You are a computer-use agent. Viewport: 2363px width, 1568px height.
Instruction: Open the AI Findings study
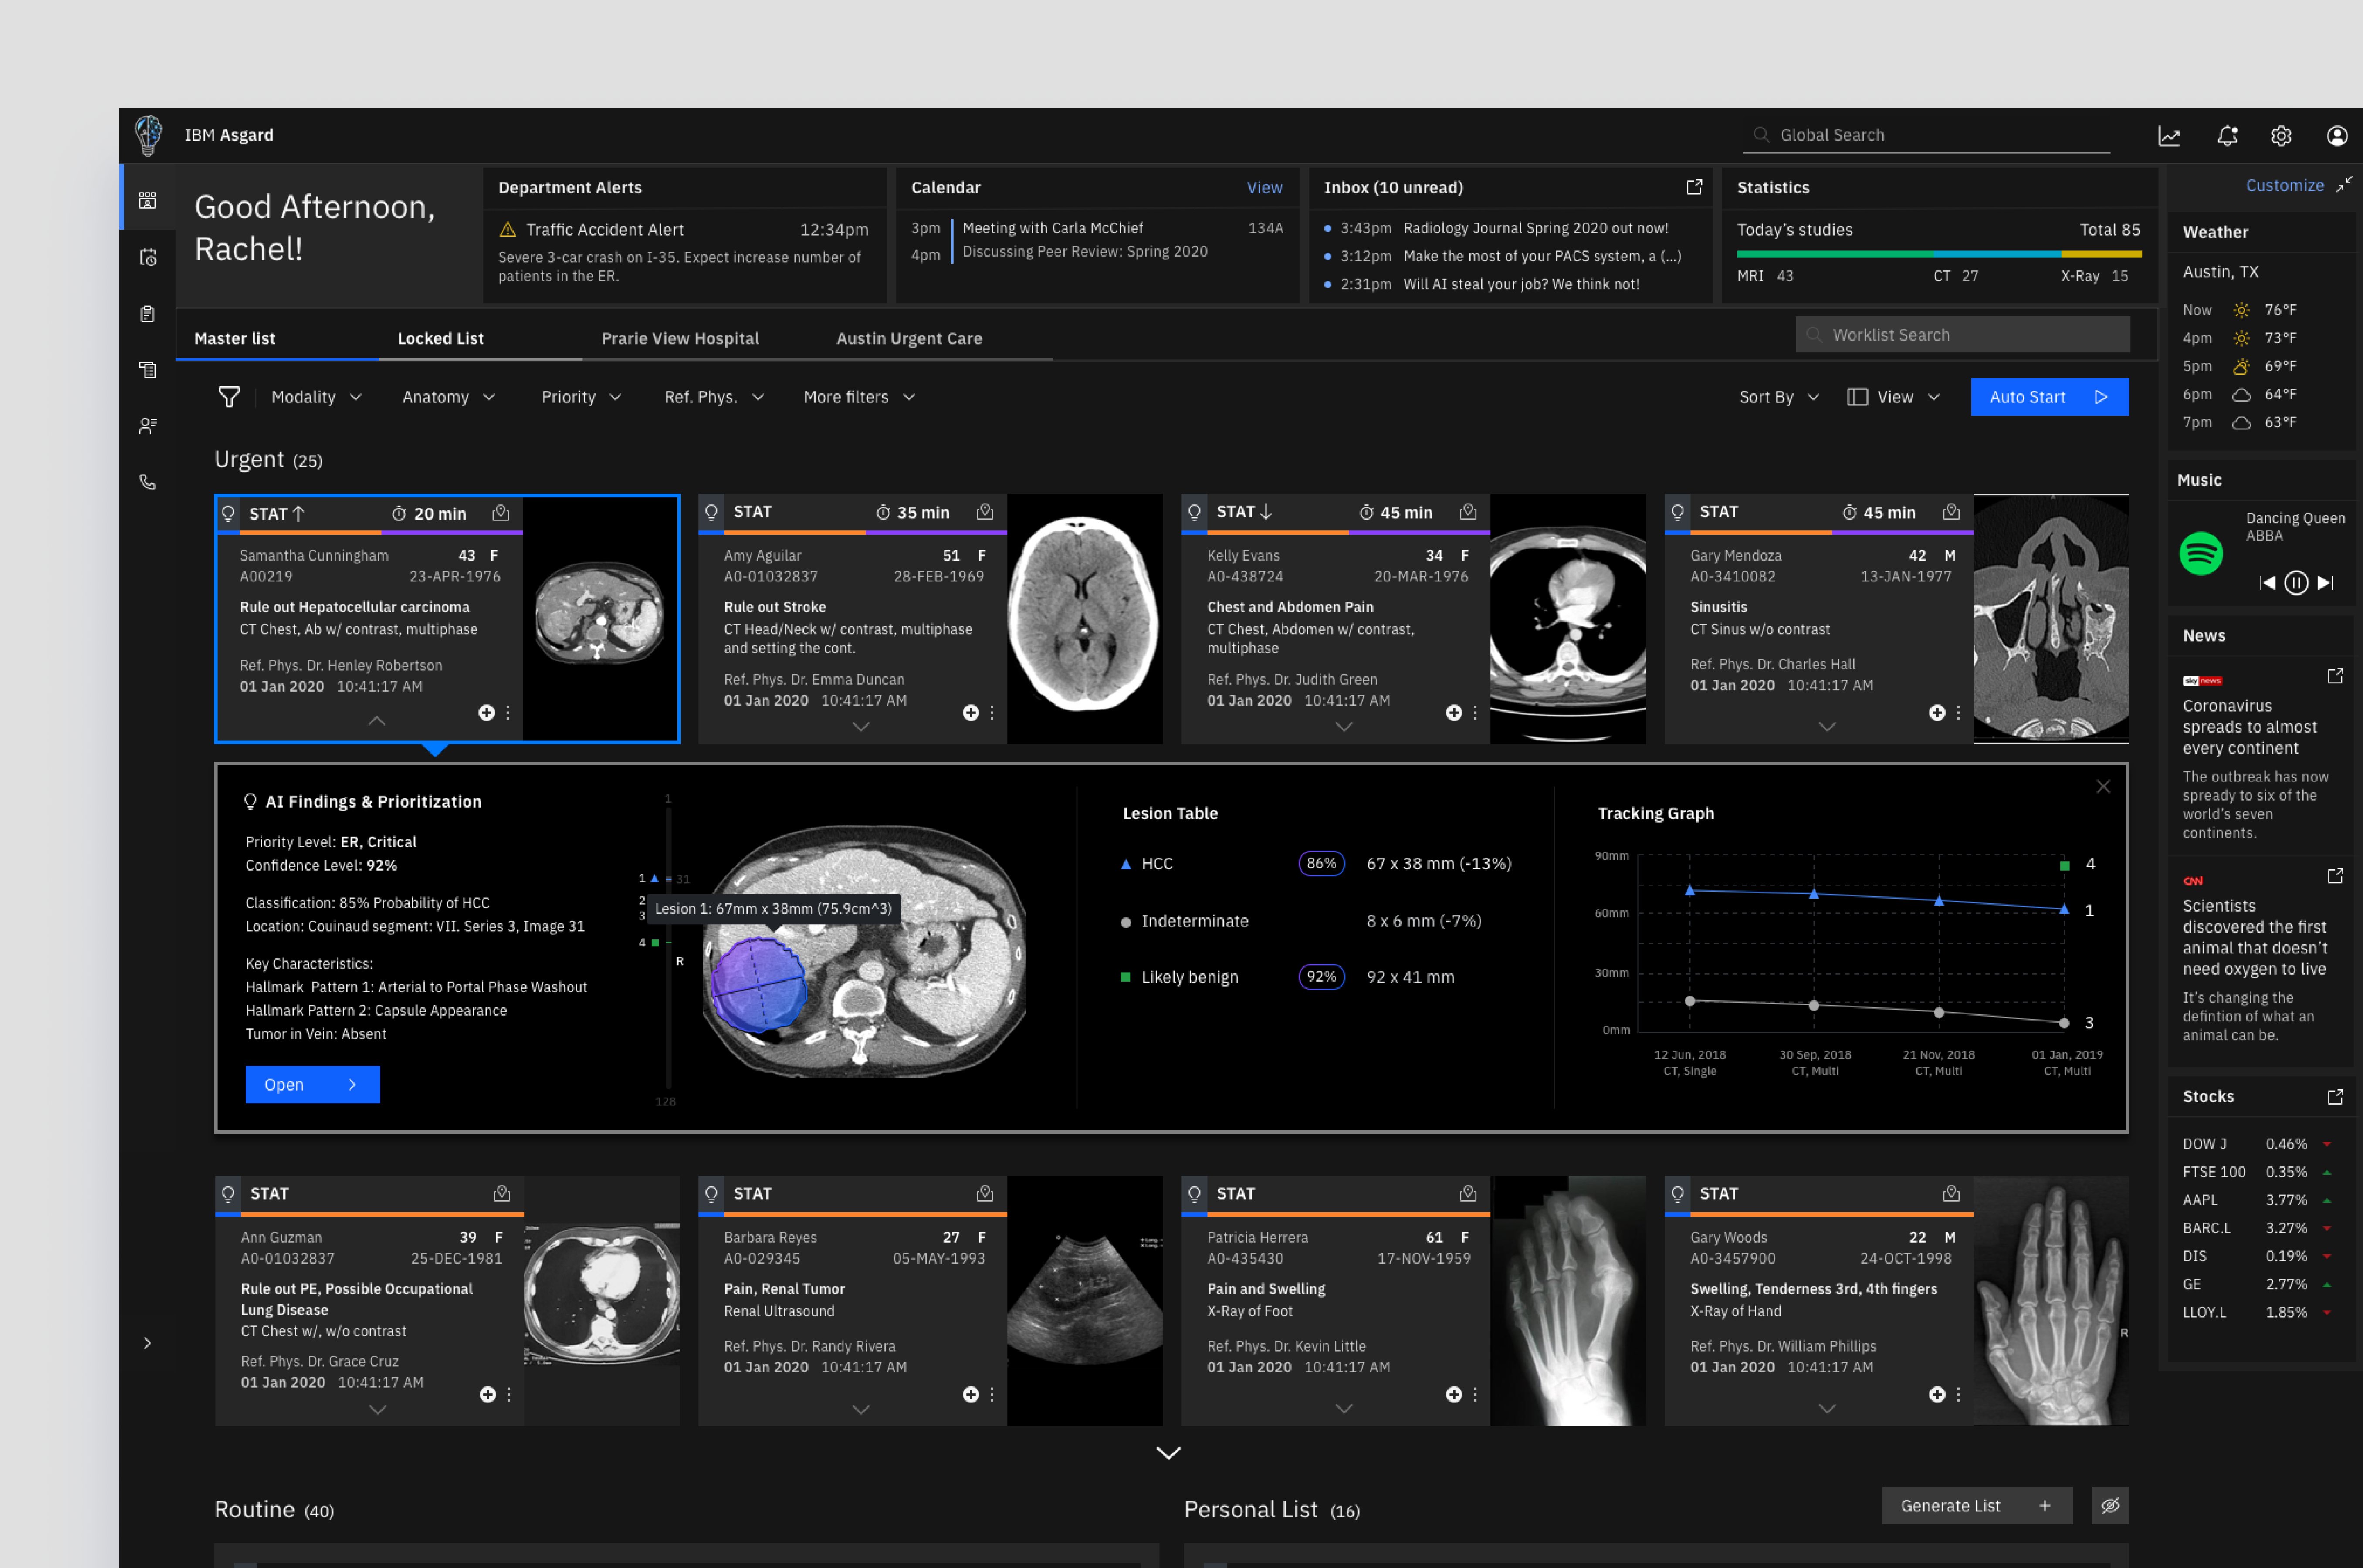point(312,1085)
